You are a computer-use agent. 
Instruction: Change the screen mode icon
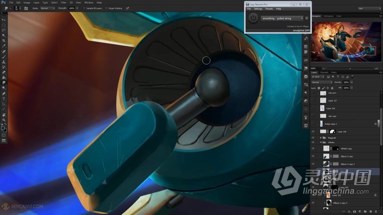4,140
